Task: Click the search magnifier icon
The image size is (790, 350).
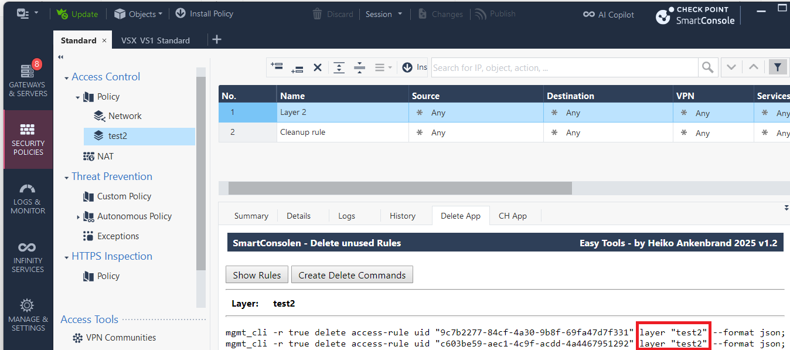Action: 708,67
